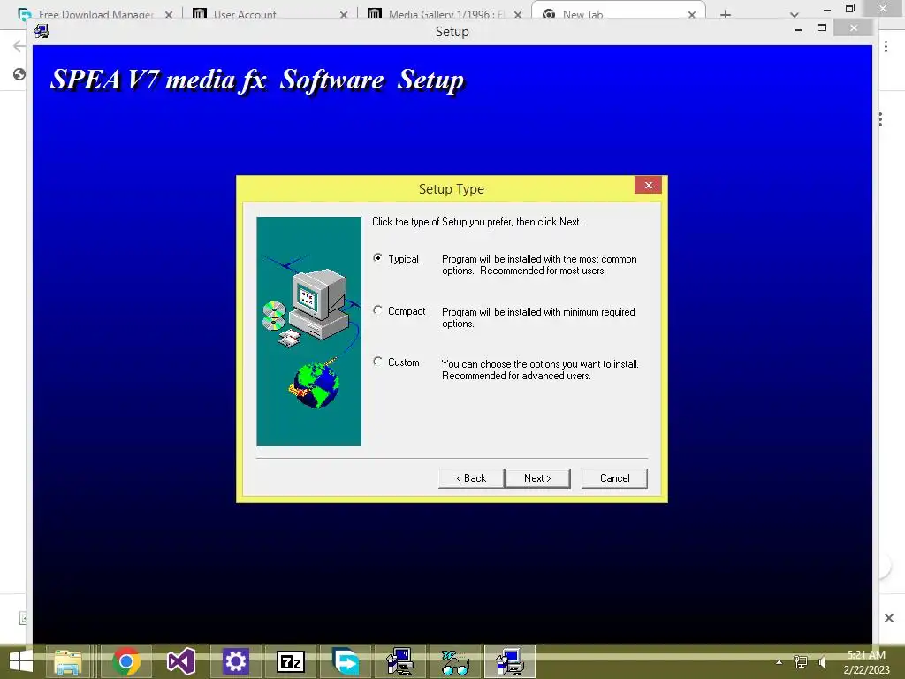Select the Compact setup radio button
The image size is (905, 679).
pyautogui.click(x=377, y=310)
